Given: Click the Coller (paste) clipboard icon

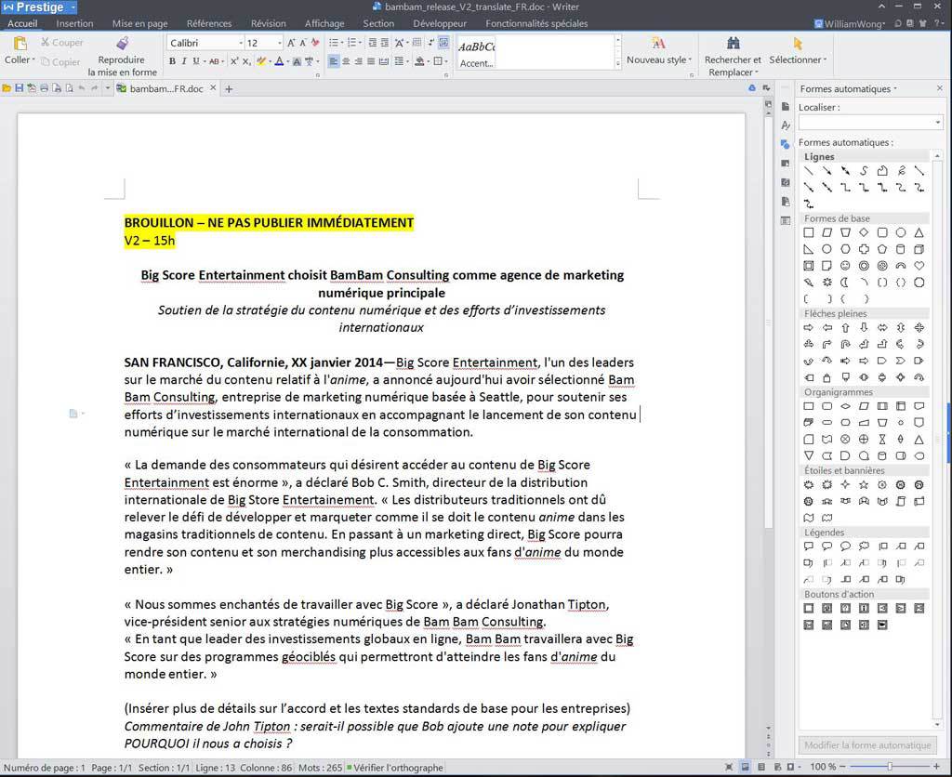Looking at the screenshot, I should point(20,44).
